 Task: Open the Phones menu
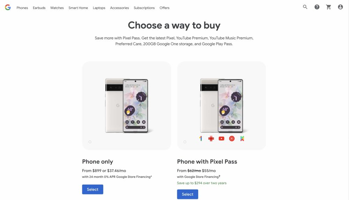(x=22, y=8)
